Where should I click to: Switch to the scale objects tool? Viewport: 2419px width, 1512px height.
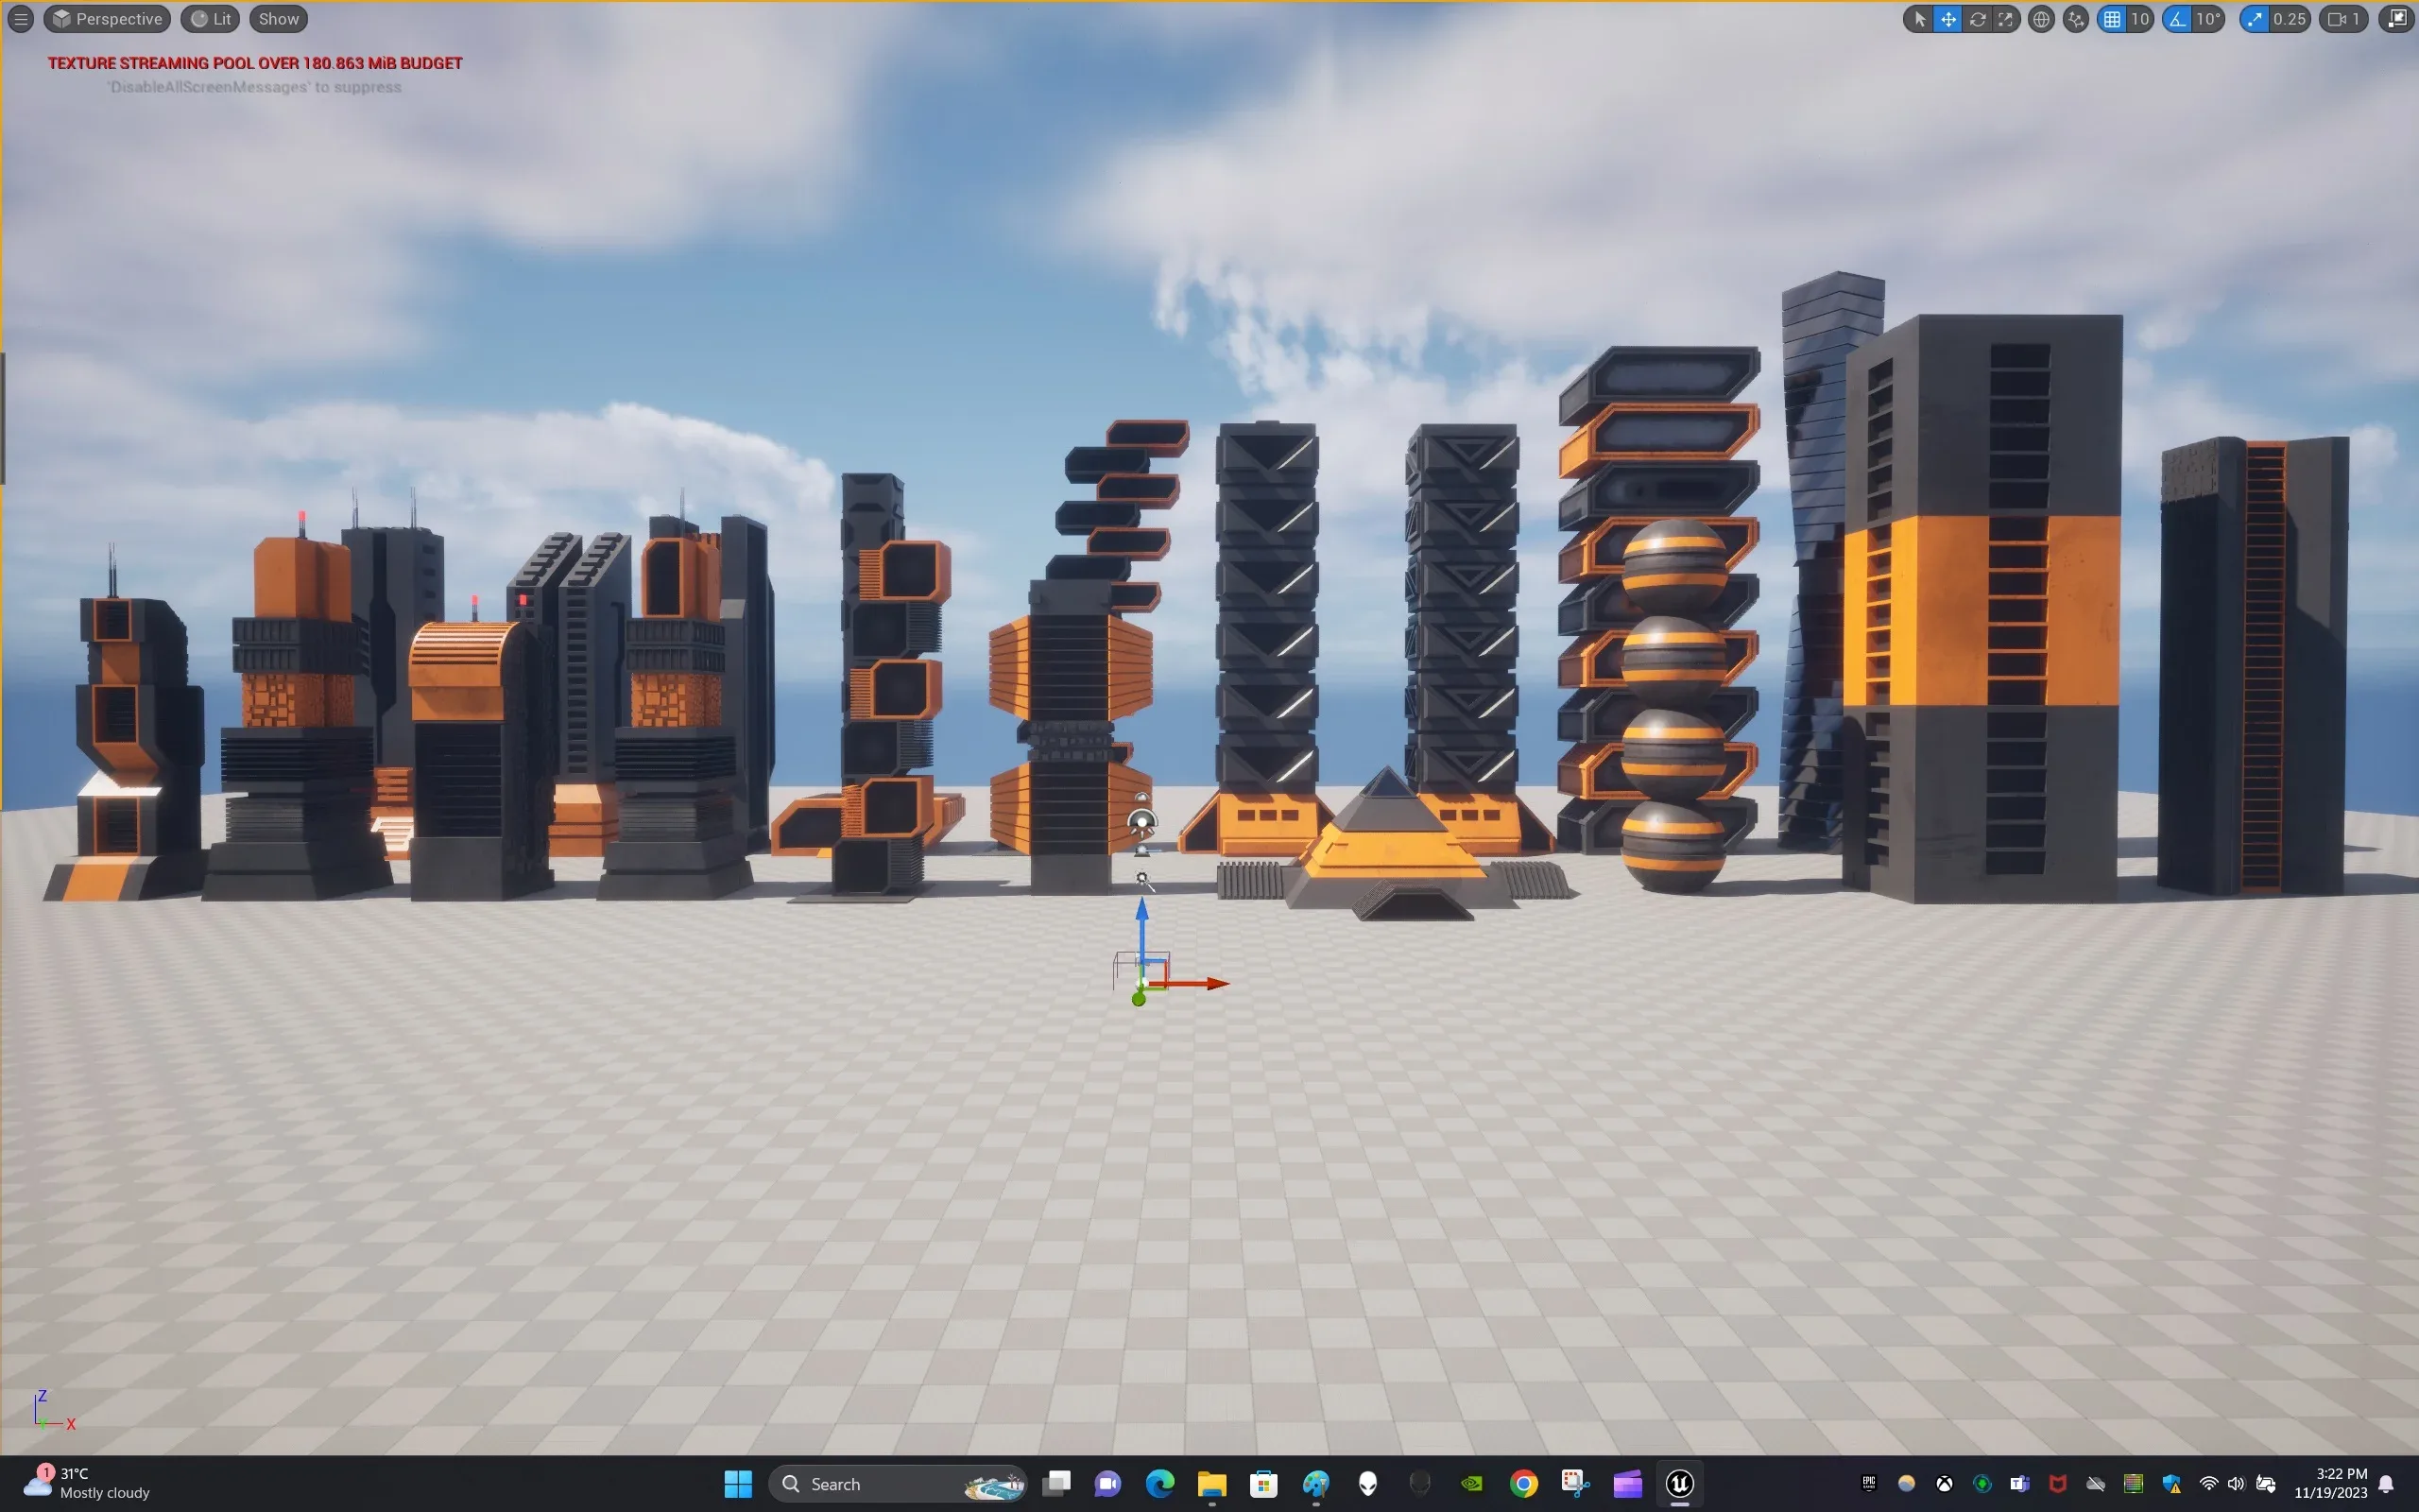(2005, 19)
